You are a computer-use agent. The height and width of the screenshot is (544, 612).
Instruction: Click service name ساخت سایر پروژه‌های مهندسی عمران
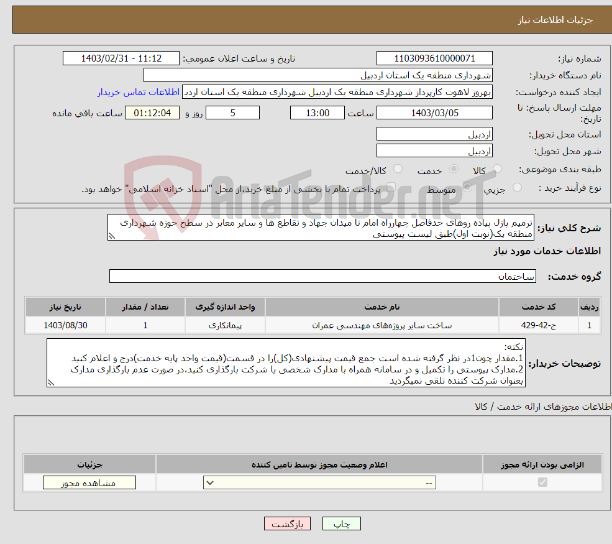point(382,325)
